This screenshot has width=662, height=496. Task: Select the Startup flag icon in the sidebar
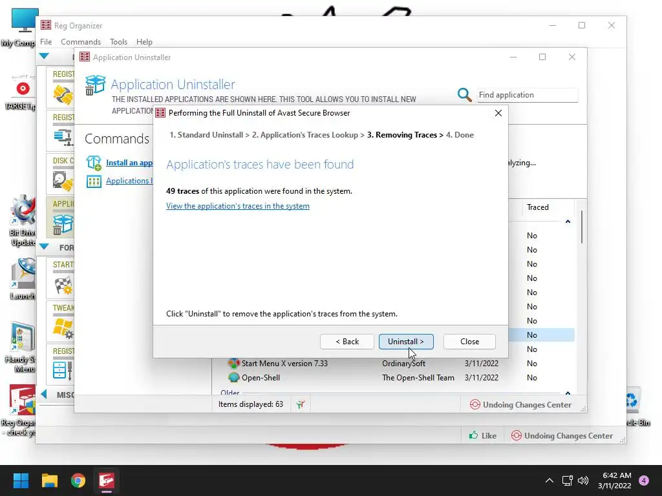(63, 285)
